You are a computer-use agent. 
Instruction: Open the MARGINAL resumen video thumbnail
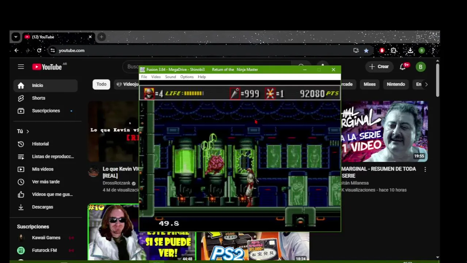(384, 131)
